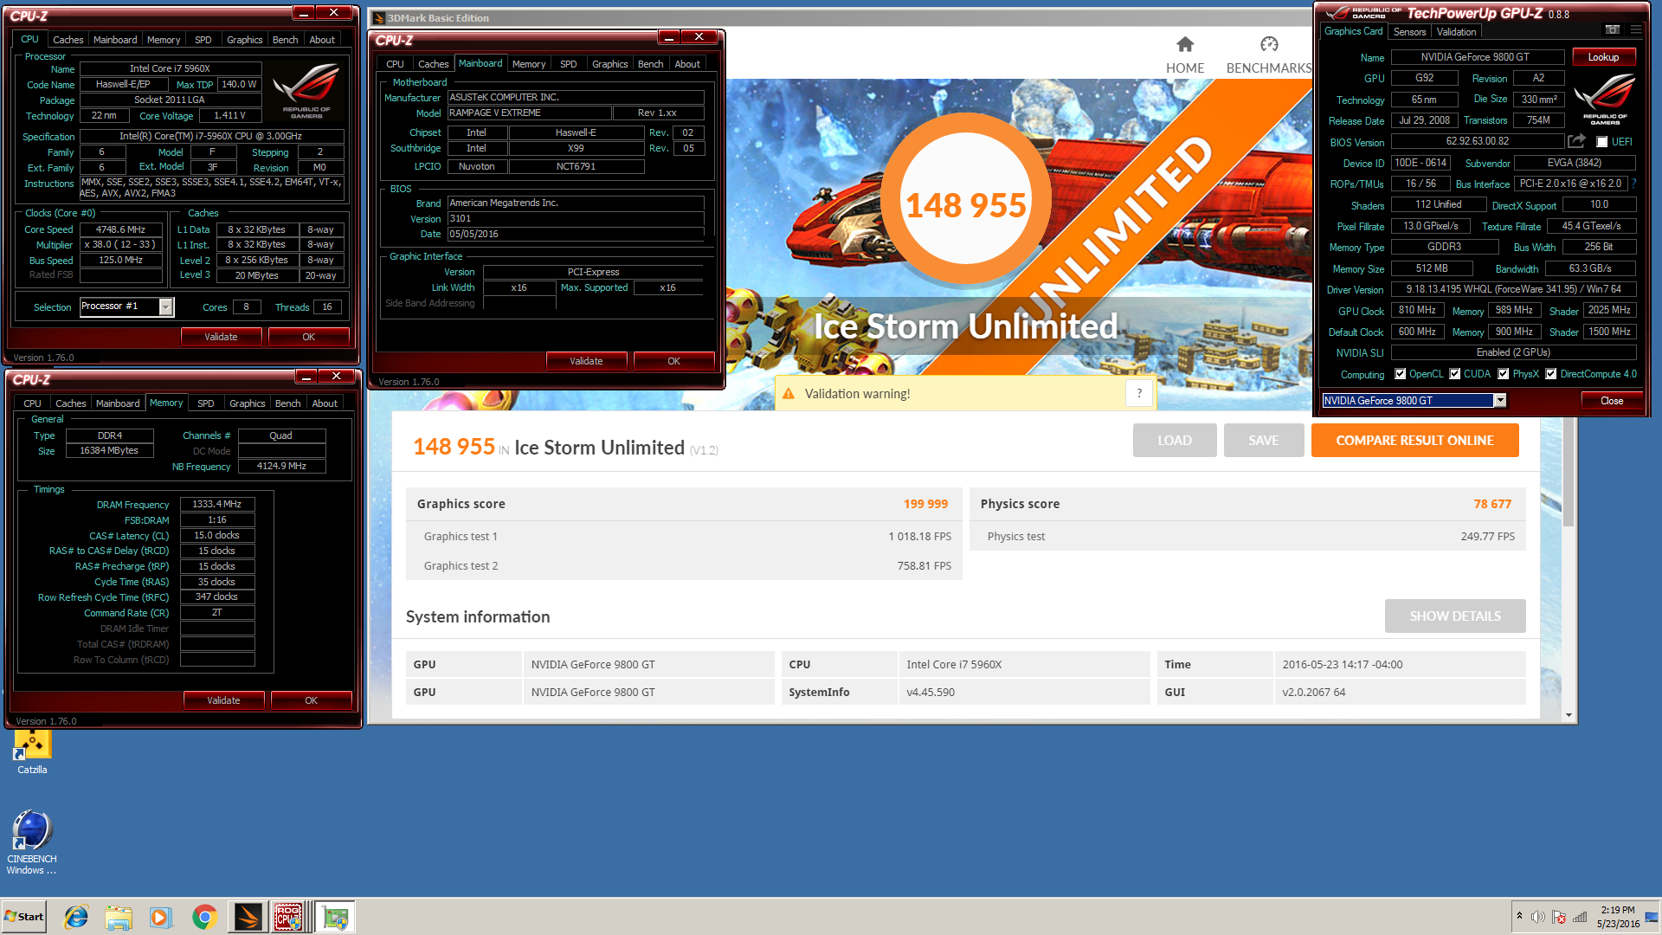Click Validate in the Memory CPU-Z window

pyautogui.click(x=223, y=700)
